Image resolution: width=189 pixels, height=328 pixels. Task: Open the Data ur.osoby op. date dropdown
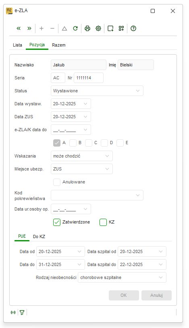(85, 209)
